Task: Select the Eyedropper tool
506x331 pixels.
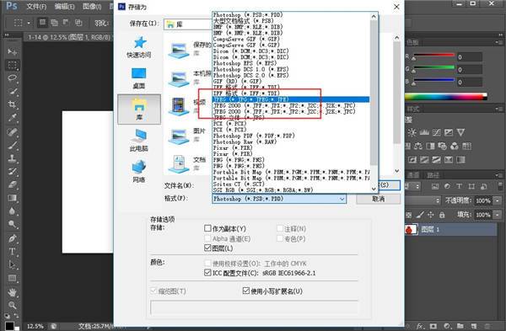Action: (x=13, y=118)
